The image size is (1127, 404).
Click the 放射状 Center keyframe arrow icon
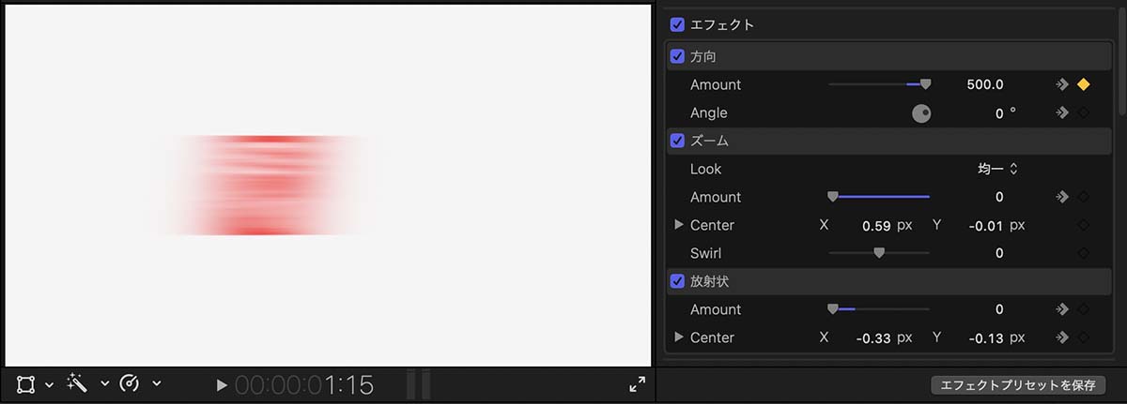pos(1061,337)
